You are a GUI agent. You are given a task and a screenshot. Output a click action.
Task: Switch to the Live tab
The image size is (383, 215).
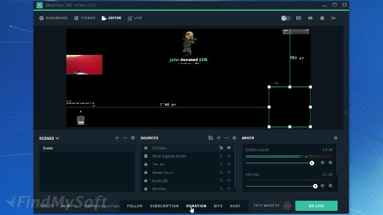click(135, 18)
